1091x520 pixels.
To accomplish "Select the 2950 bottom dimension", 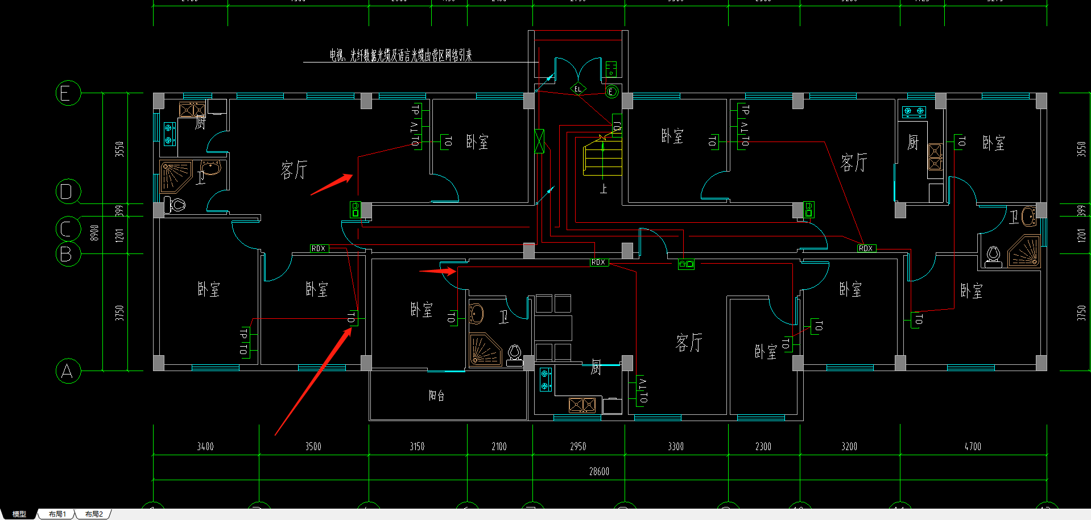I will click(x=578, y=447).
